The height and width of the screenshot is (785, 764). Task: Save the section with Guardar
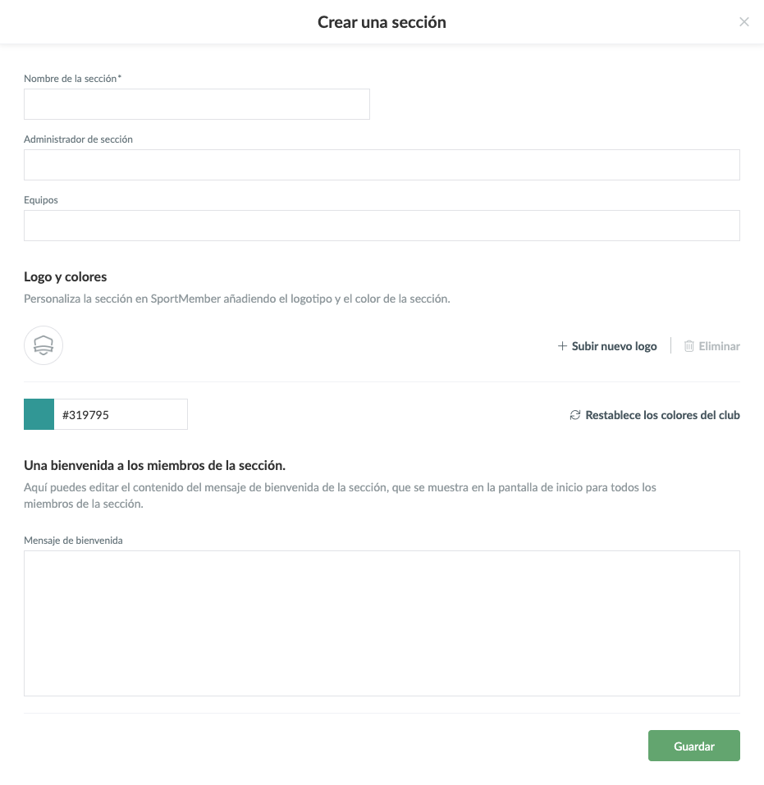click(x=693, y=746)
